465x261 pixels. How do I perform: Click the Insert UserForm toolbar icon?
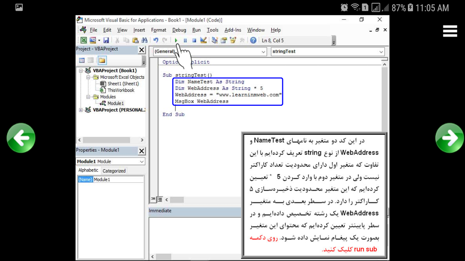pos(93,40)
